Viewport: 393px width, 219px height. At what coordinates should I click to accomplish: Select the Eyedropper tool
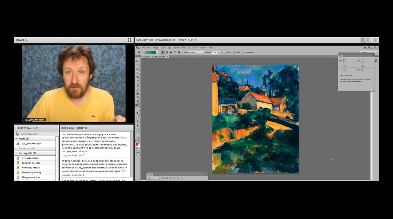click(138, 81)
